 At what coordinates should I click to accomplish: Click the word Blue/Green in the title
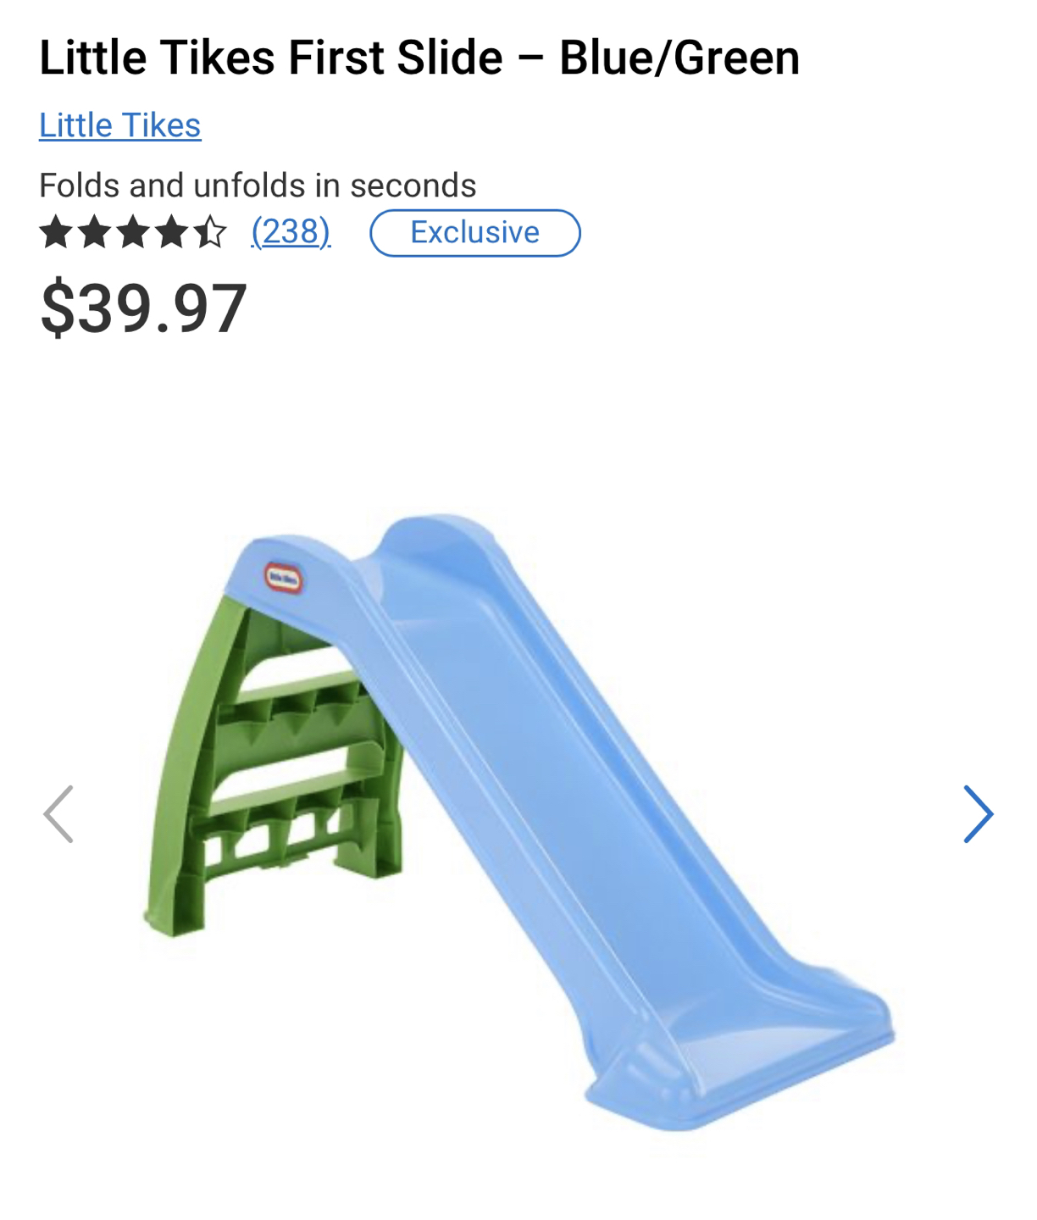point(679,58)
